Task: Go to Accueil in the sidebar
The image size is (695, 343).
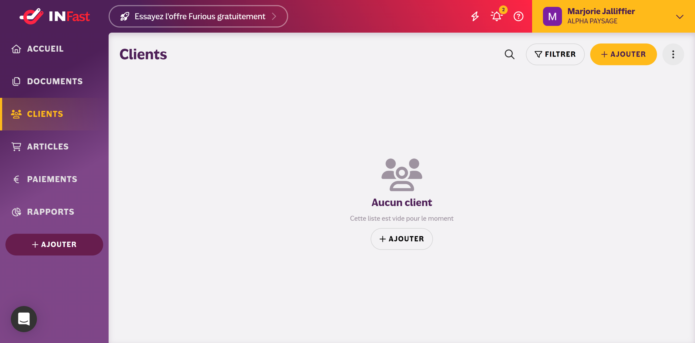Action: pyautogui.click(x=45, y=49)
